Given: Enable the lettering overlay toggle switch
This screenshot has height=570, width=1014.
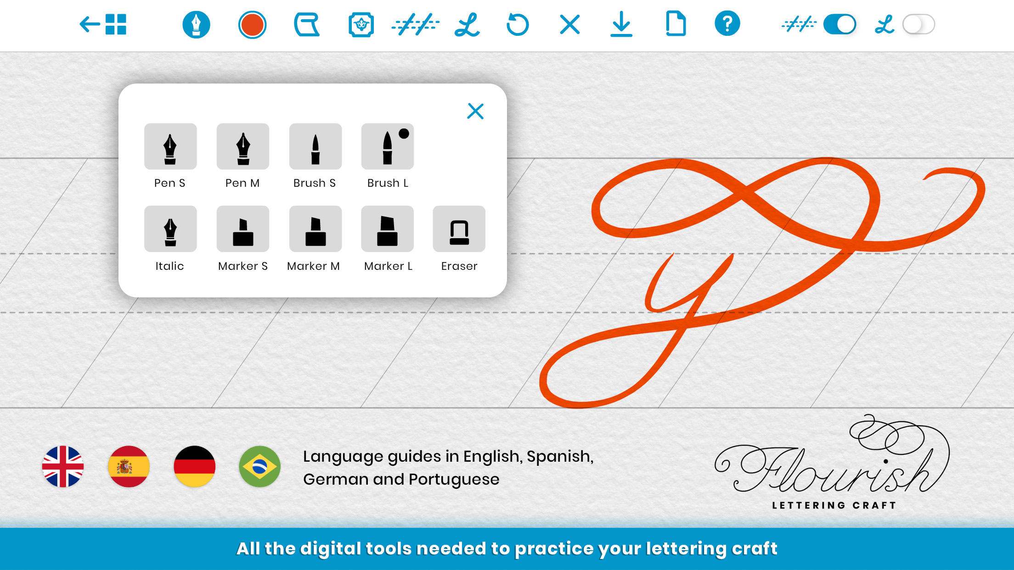Looking at the screenshot, I should (x=918, y=24).
